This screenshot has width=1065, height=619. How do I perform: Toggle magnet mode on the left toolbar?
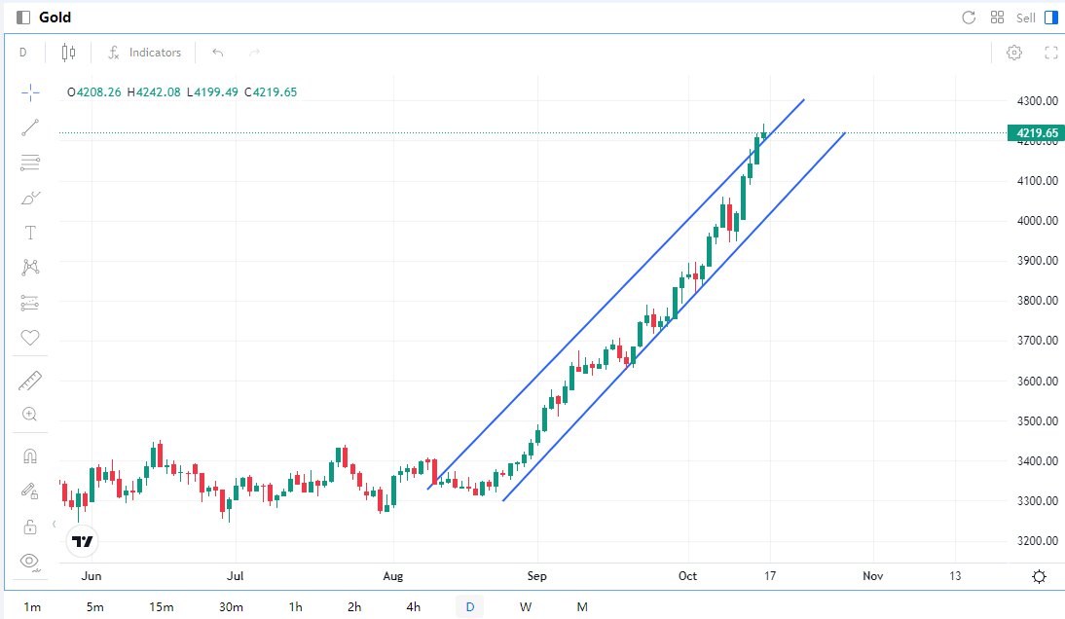[30, 456]
